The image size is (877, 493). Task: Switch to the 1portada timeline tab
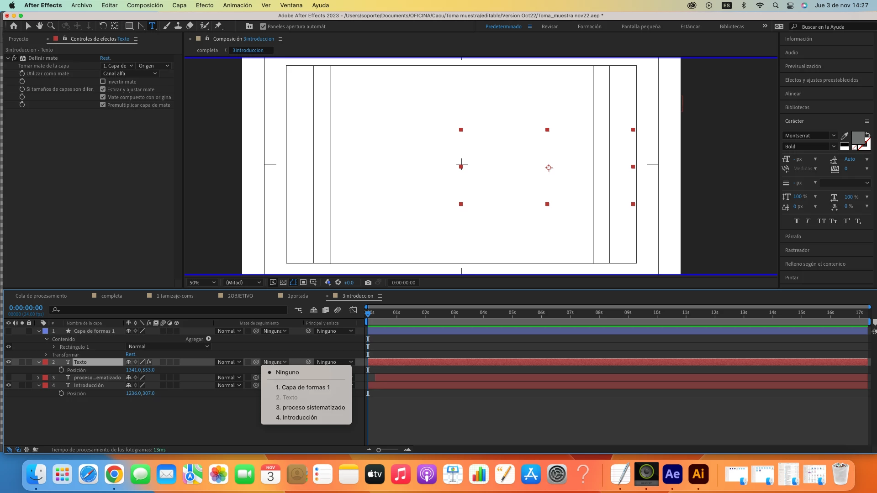click(x=297, y=296)
